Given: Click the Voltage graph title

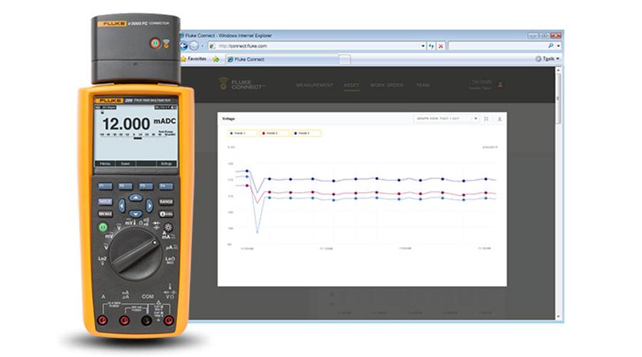Looking at the screenshot, I should click(x=228, y=119).
